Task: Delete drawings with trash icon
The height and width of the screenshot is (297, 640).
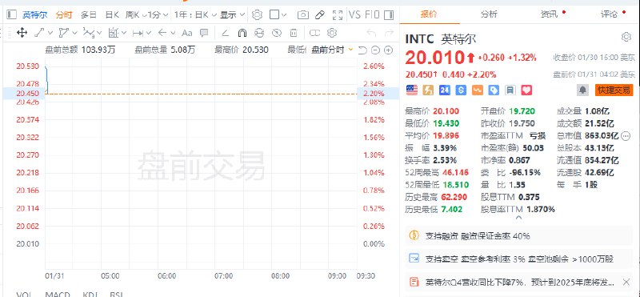Action: pos(294,33)
